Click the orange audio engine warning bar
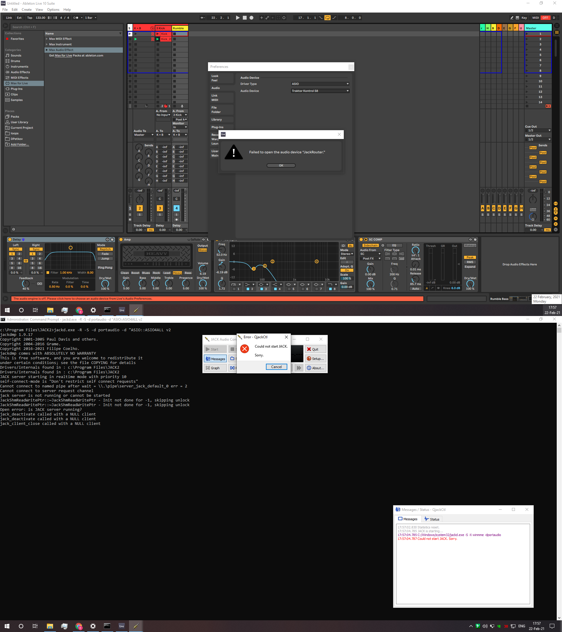Image resolution: width=562 pixels, height=632 pixels. point(216,298)
